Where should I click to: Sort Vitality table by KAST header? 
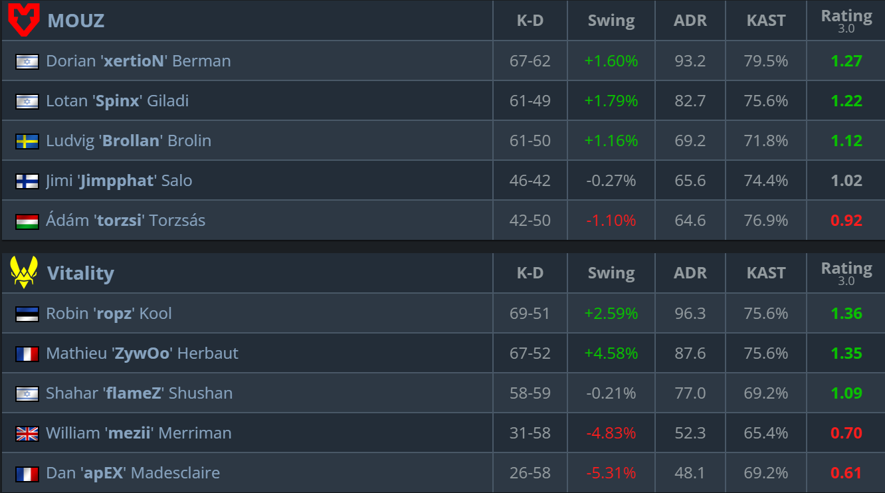[x=766, y=273]
